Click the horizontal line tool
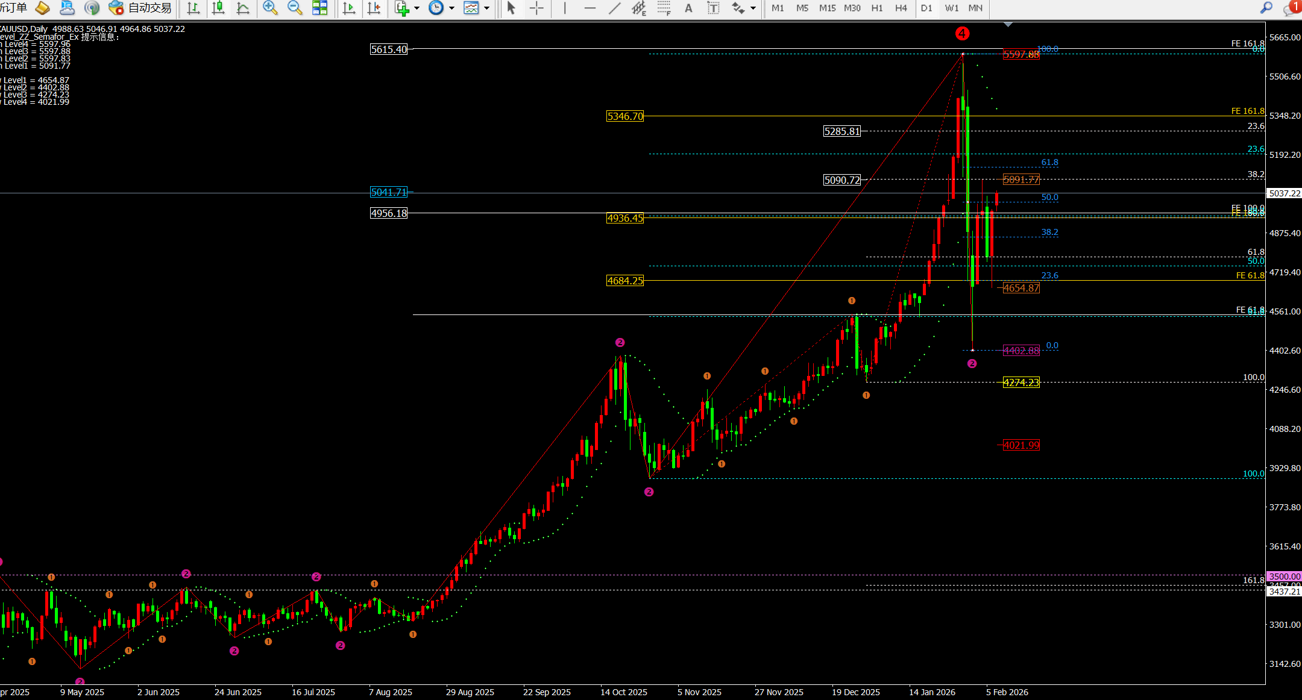 pos(590,8)
